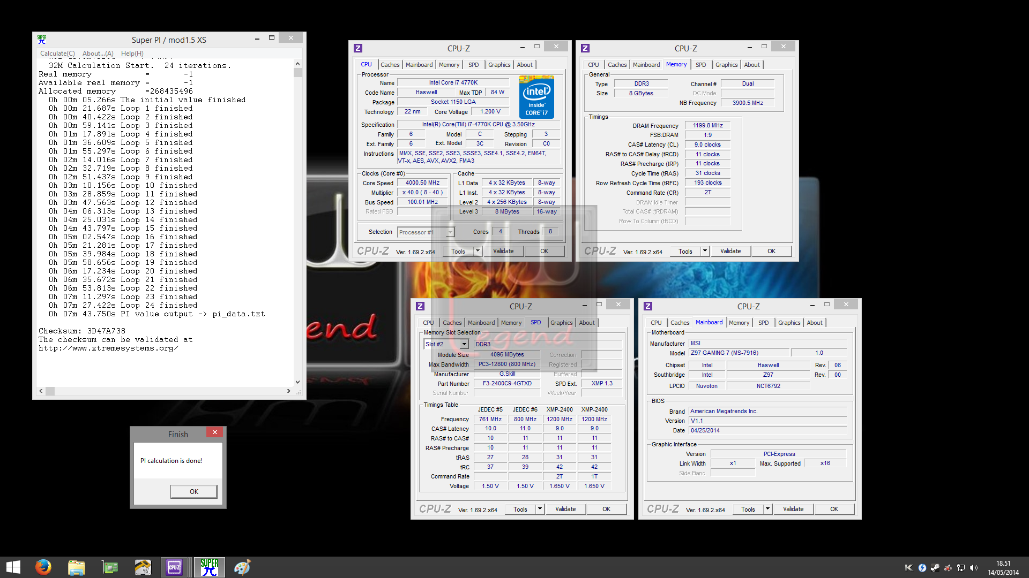
Task: Open the yellow ruler taskbar icon
Action: [143, 567]
